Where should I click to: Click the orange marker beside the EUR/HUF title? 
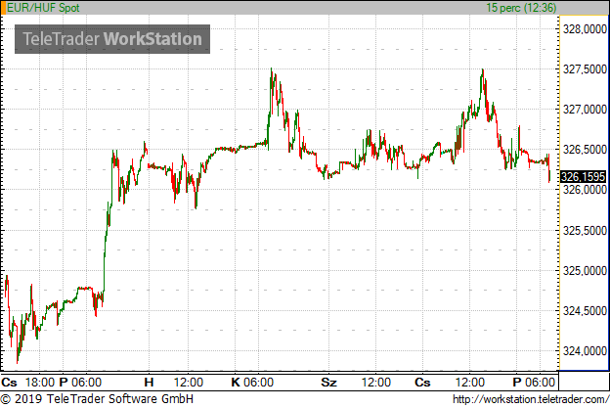3,8
